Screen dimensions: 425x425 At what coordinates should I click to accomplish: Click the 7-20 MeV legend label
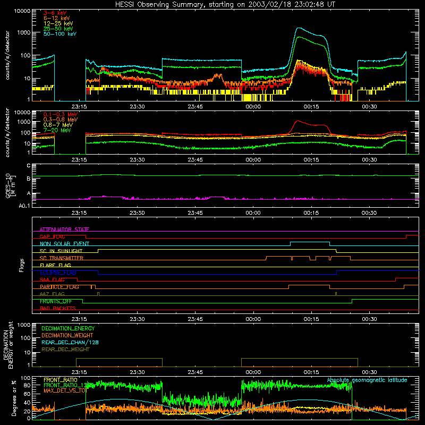tap(57, 130)
